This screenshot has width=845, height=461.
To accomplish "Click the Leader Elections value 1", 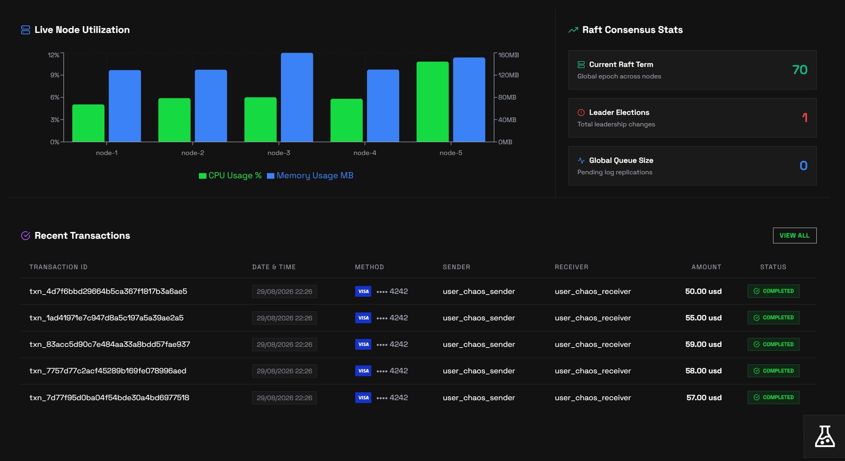I will click(805, 118).
